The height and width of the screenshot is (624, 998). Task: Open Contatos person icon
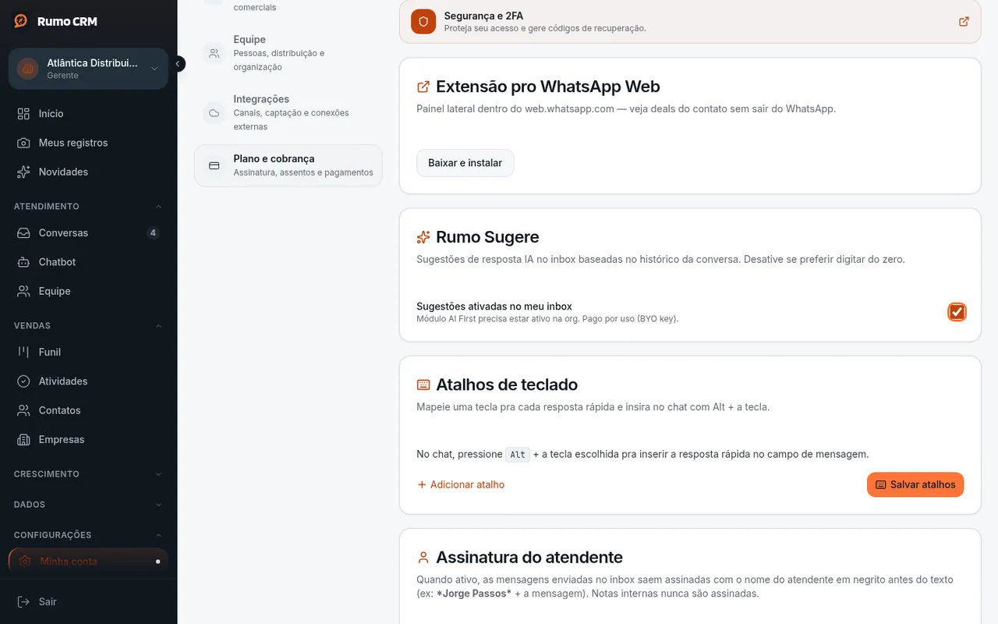[24, 410]
